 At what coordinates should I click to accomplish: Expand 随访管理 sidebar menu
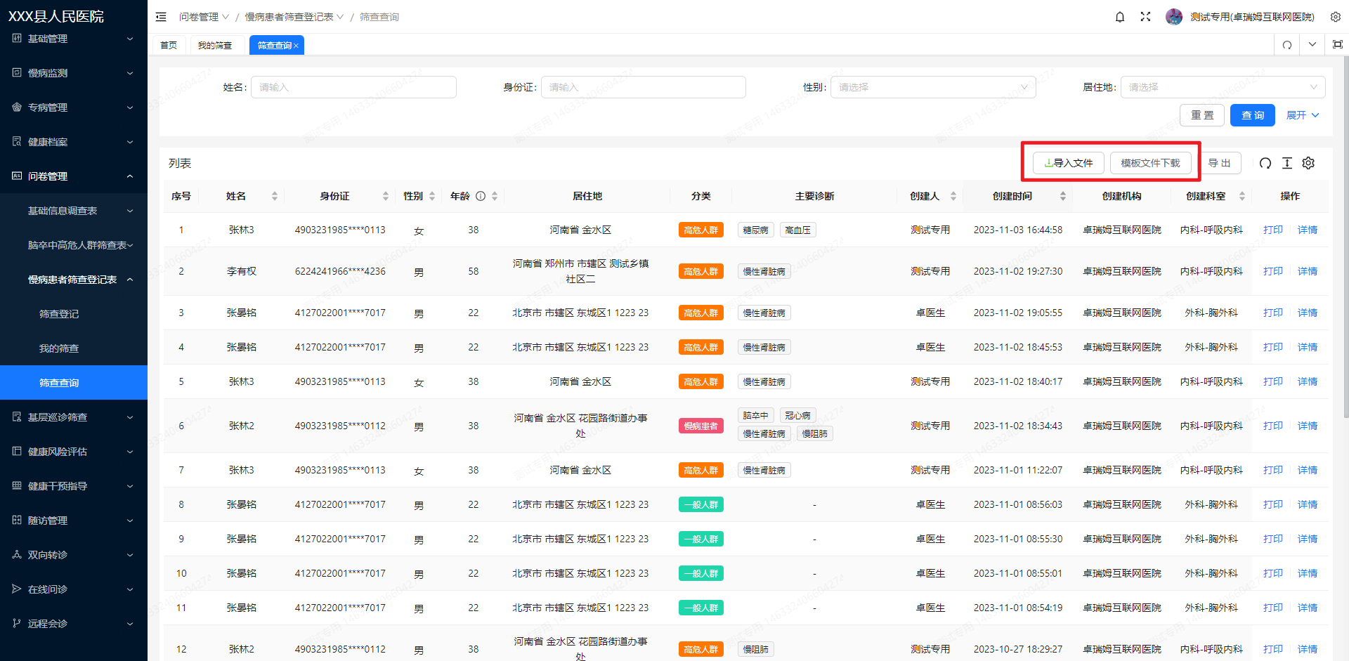click(74, 521)
